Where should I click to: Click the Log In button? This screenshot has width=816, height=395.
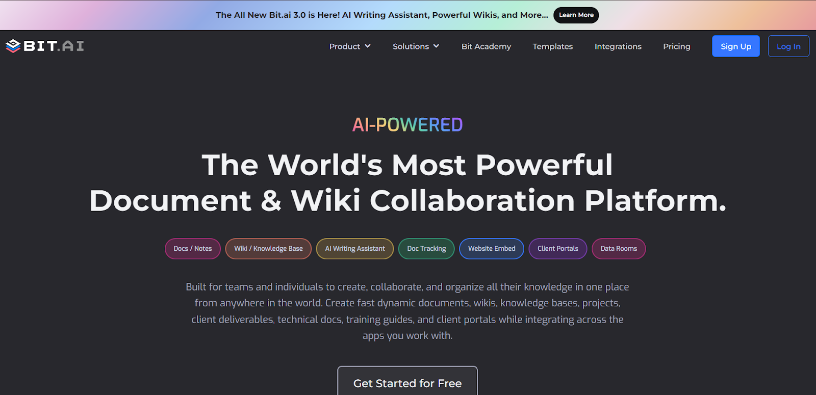tap(788, 46)
